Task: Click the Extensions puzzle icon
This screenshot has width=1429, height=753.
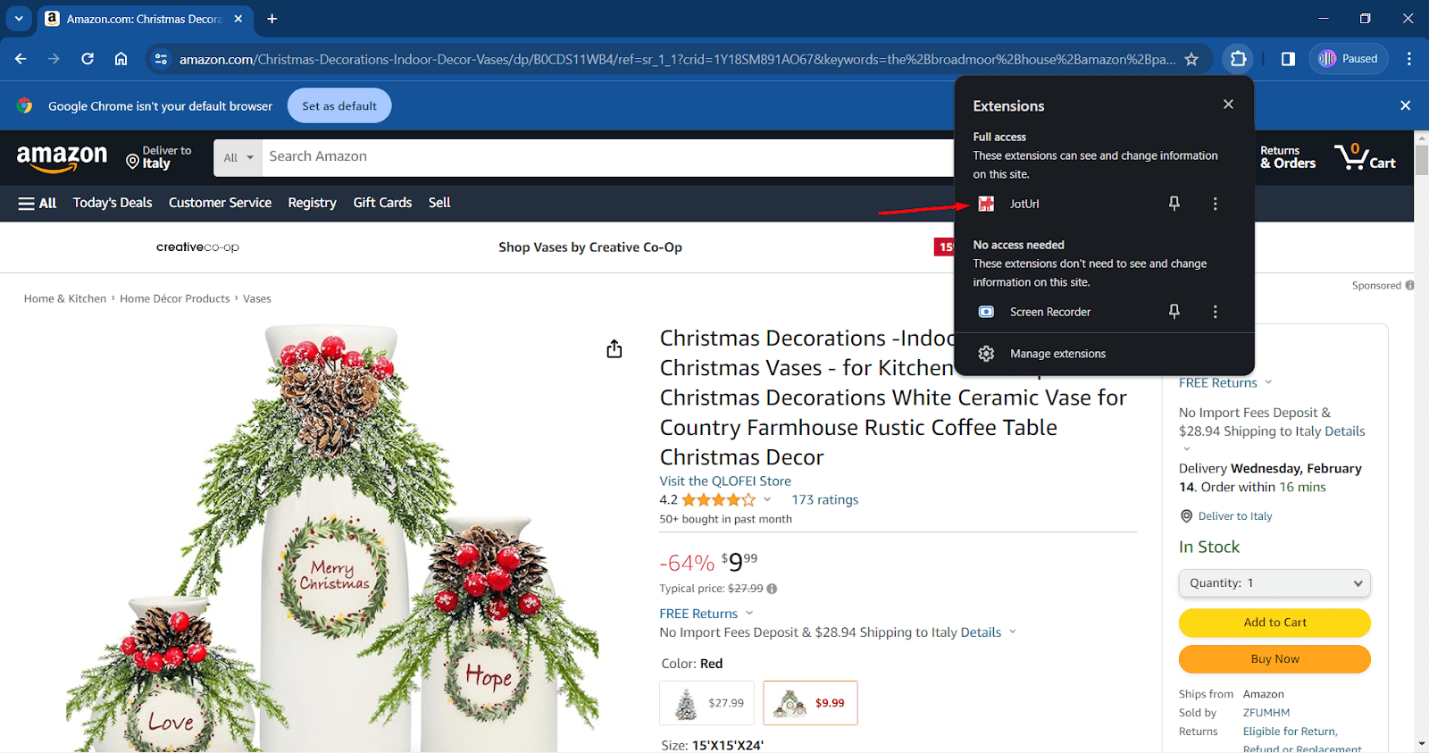Action: point(1238,59)
